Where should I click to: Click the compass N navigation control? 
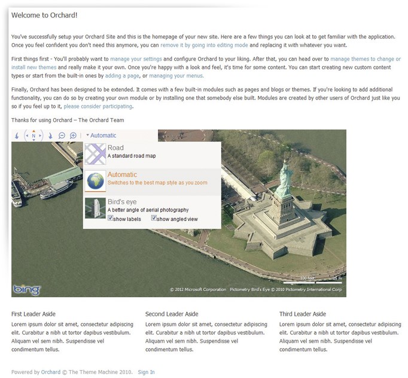point(34,136)
